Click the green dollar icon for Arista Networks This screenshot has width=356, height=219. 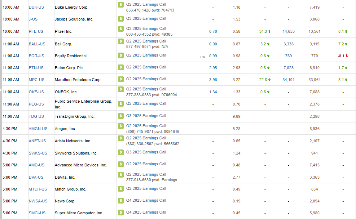pos(121,138)
